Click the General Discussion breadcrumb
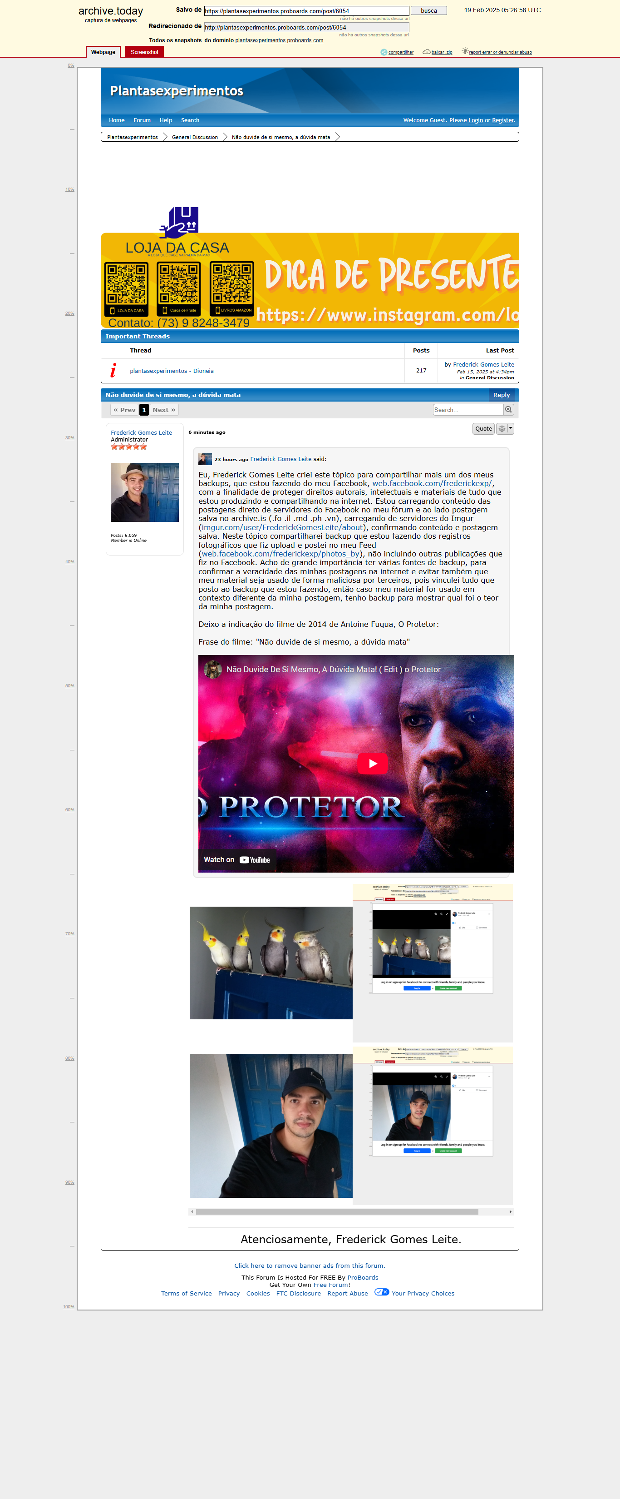620x1499 pixels. [195, 137]
